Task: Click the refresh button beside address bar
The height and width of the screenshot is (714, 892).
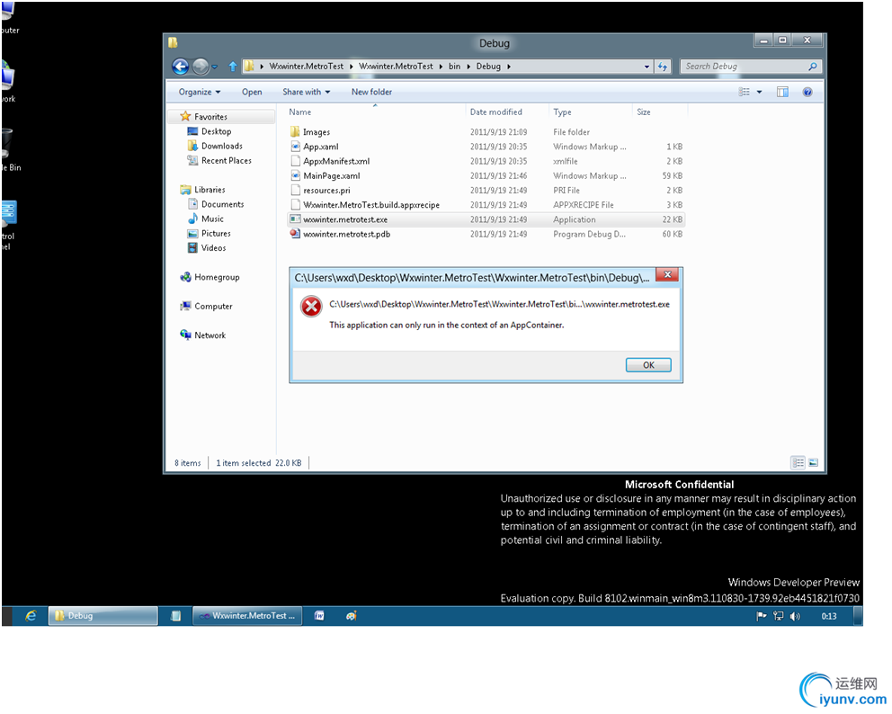Action: click(x=663, y=67)
